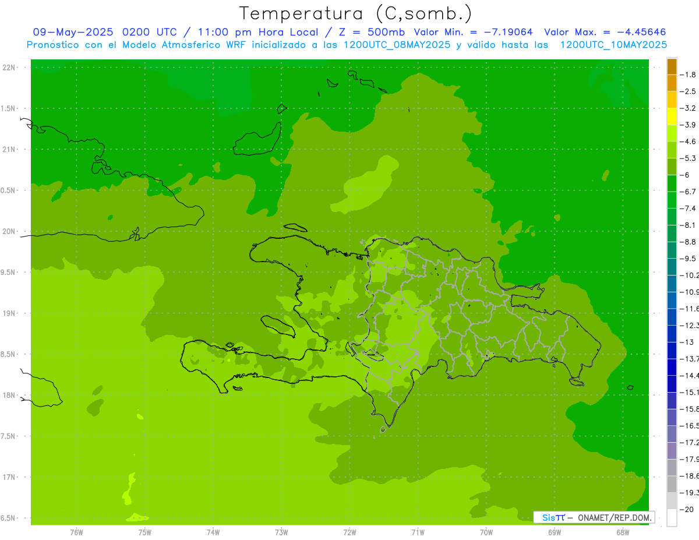The height and width of the screenshot is (540, 699).
Task: Click the '-3.2' colorbar value
Action: (x=689, y=108)
